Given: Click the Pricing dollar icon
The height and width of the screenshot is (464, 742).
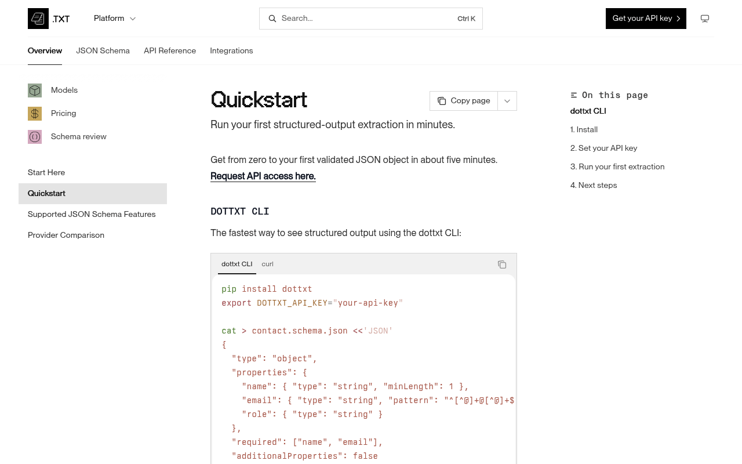Looking at the screenshot, I should 35,114.
